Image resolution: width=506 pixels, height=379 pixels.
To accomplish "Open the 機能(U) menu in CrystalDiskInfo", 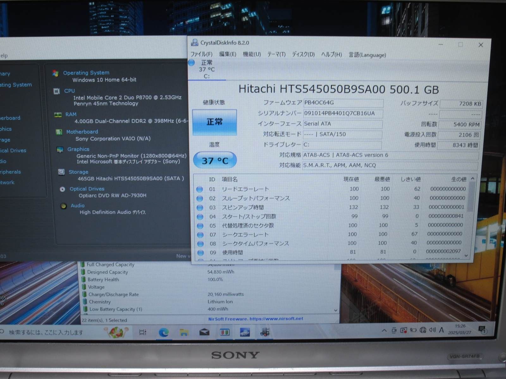I will click(252, 54).
